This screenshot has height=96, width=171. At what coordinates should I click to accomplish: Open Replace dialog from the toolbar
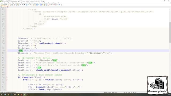click(x=26, y=5)
